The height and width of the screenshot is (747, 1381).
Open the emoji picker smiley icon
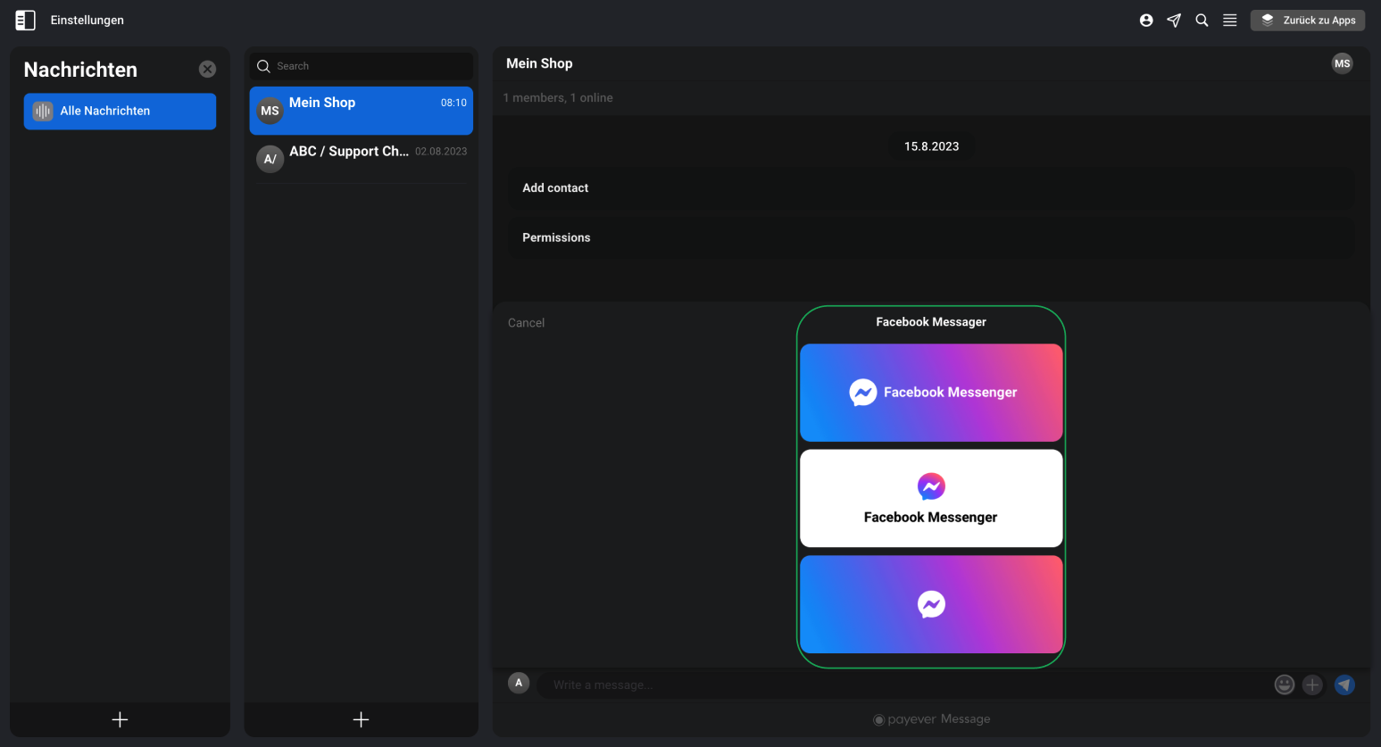pos(1284,685)
